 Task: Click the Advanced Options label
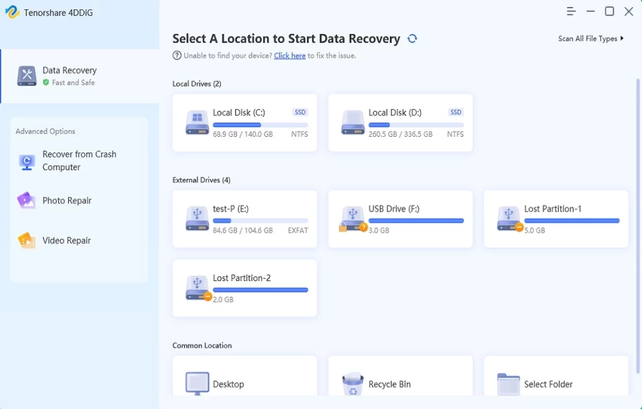tap(45, 131)
